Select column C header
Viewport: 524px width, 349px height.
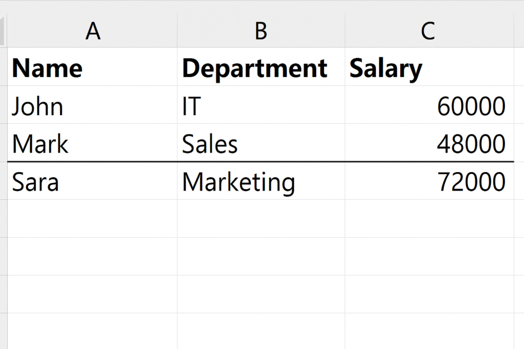429,30
